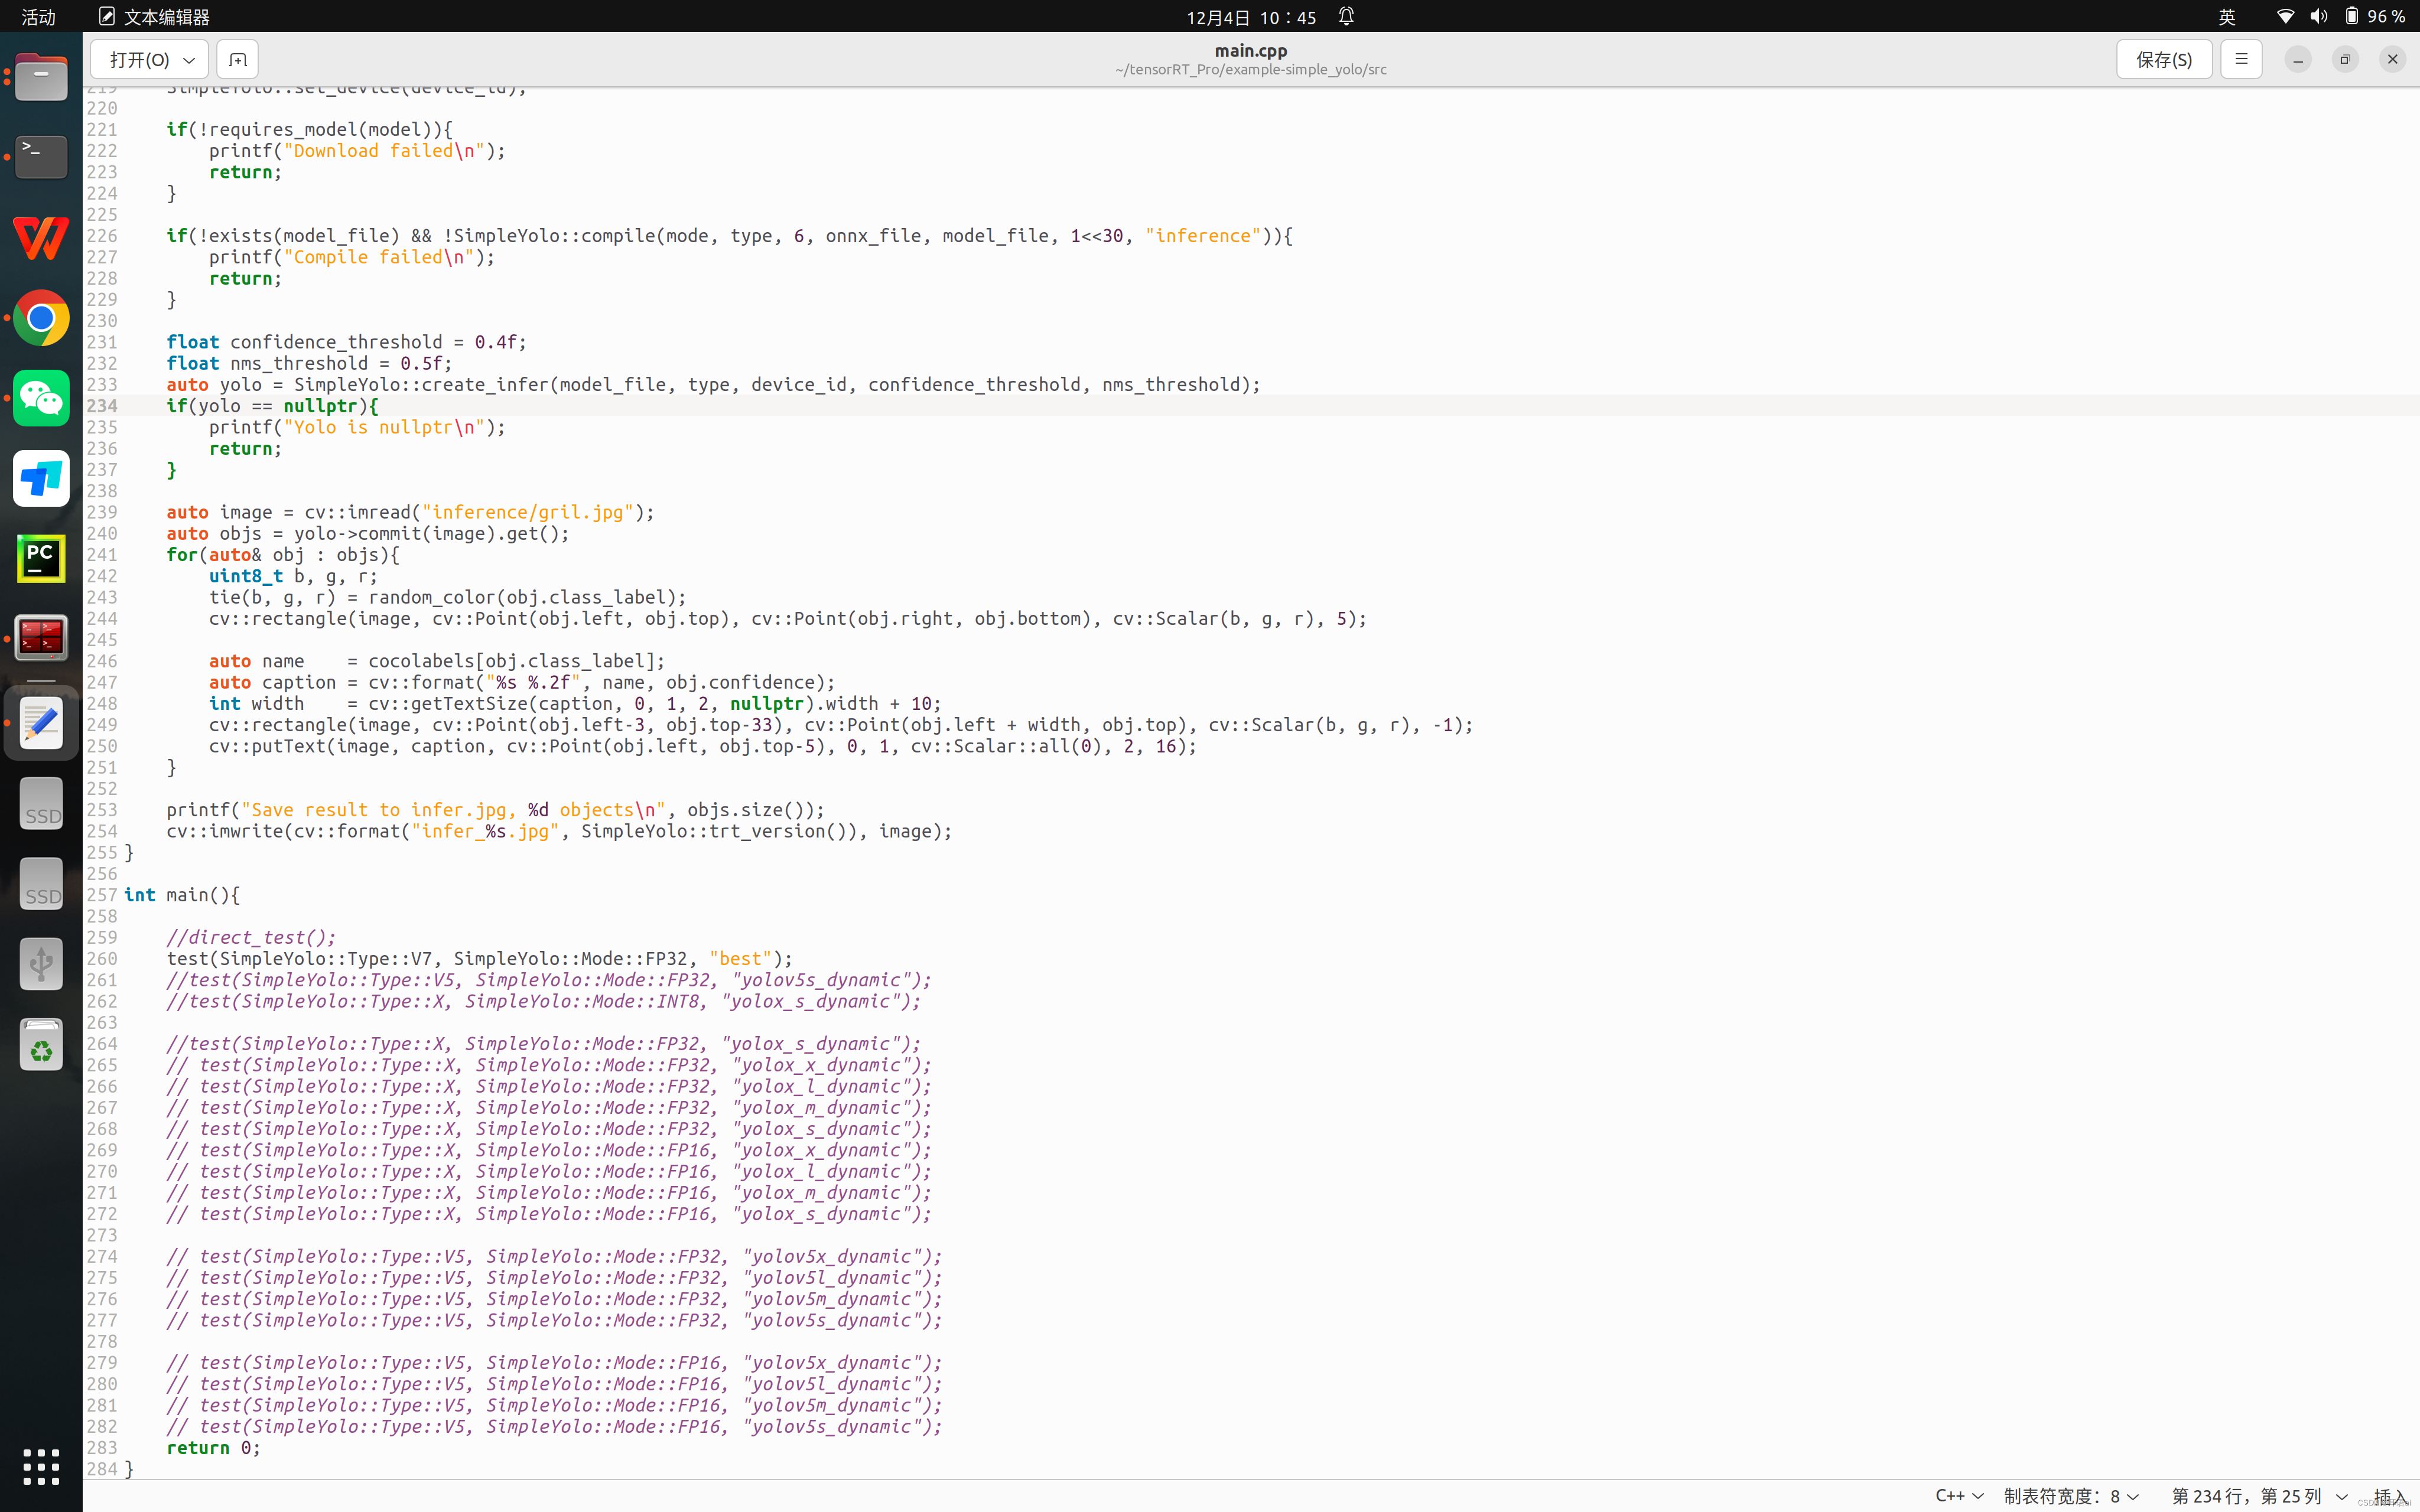Create a new document tab in the editor
This screenshot has width=2420, height=1512.
237,59
